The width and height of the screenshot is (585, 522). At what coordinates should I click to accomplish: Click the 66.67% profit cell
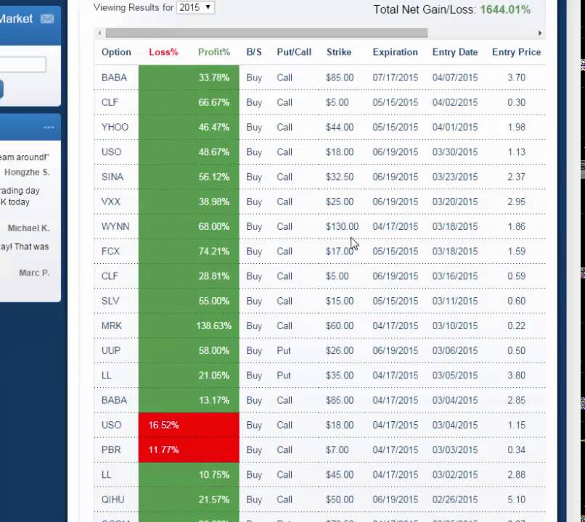(x=214, y=102)
